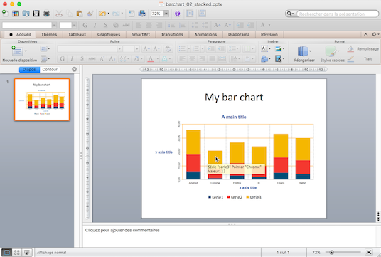Print the presentation using the printer icon
This screenshot has height=257, width=381.
(46, 14)
